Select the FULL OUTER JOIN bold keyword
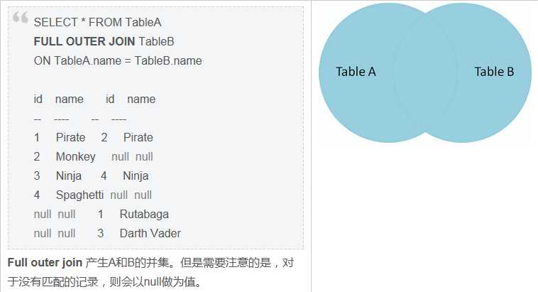This screenshot has width=538, height=292. (x=84, y=42)
